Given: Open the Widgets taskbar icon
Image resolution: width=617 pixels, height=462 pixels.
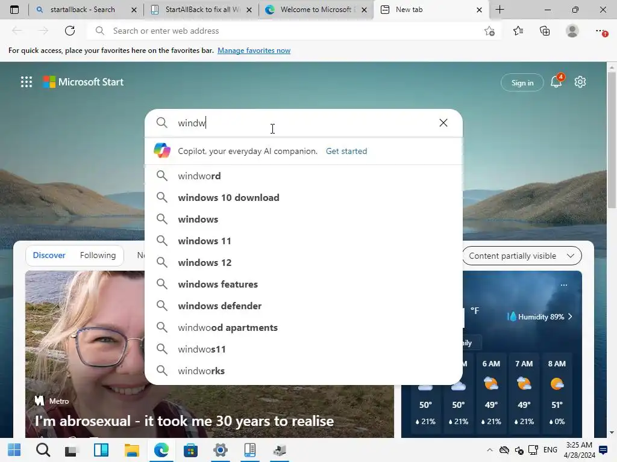Looking at the screenshot, I should click(x=101, y=450).
